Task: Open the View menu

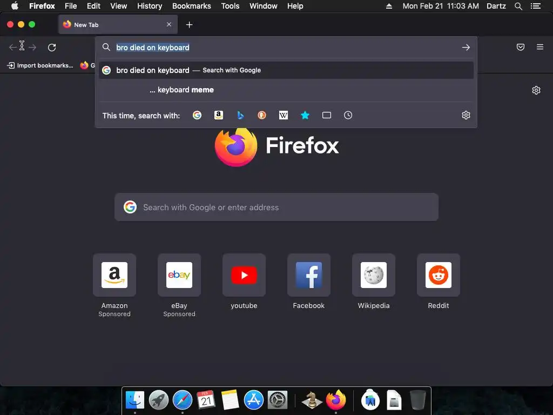Action: point(118,6)
